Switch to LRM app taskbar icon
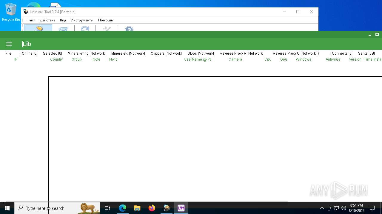The width and height of the screenshot is (382, 214). (181, 208)
